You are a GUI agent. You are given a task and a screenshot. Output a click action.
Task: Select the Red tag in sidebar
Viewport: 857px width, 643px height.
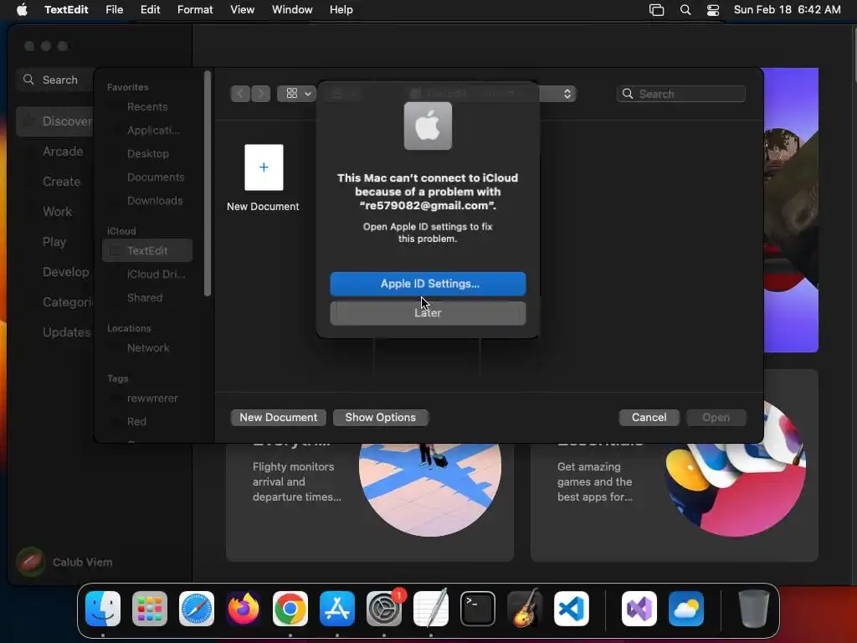point(147,422)
